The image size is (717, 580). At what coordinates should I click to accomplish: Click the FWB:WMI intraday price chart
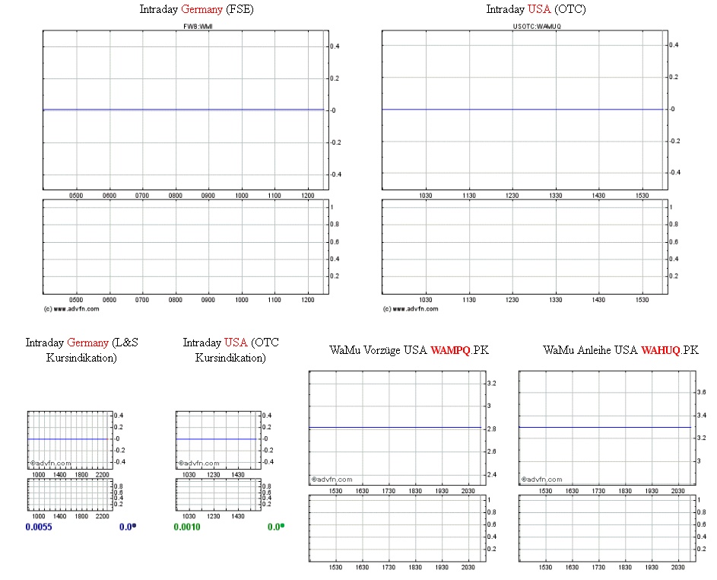pos(186,110)
